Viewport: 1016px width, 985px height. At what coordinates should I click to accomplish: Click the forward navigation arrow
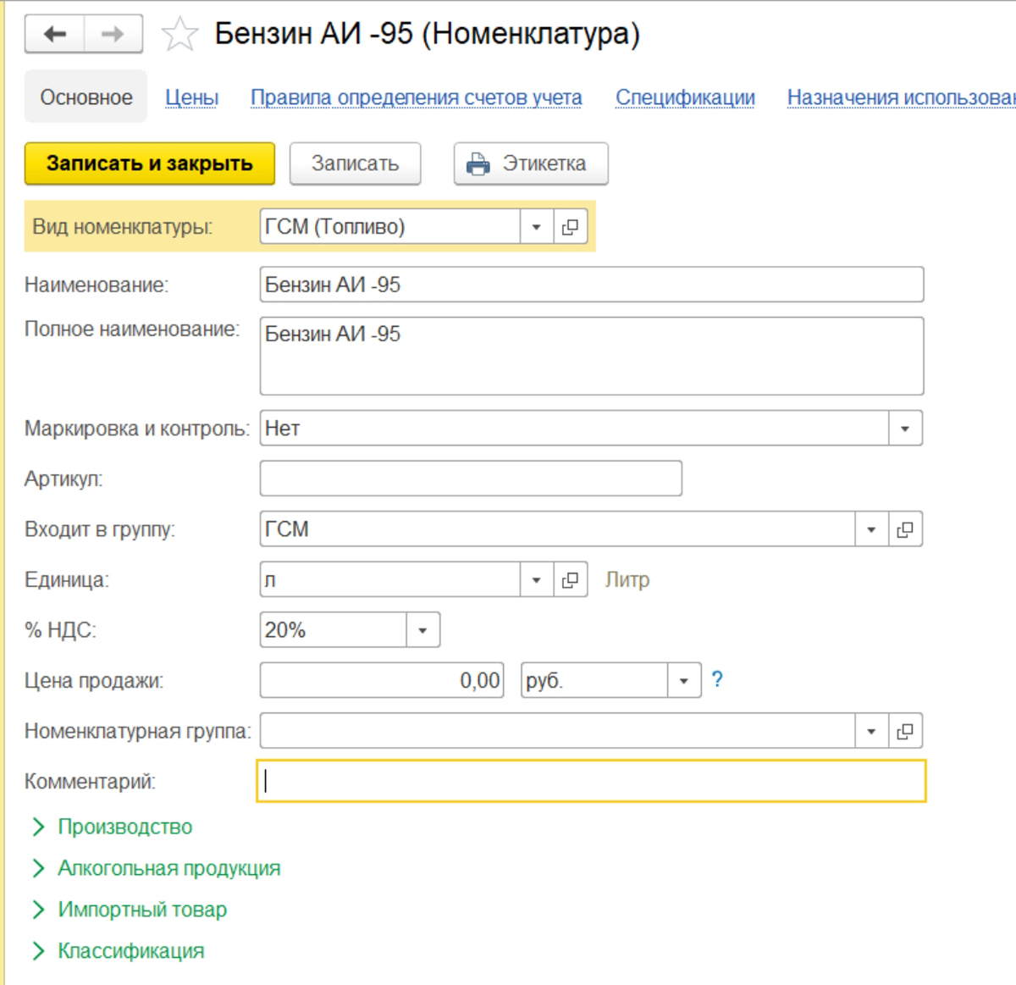(x=113, y=34)
